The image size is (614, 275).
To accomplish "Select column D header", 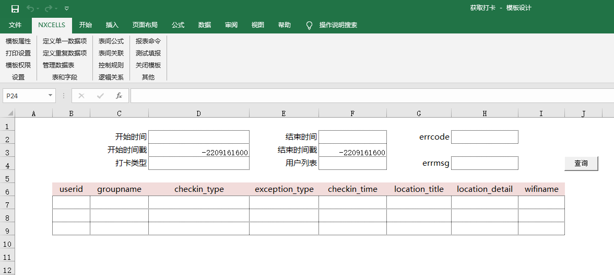I will [x=199, y=113].
